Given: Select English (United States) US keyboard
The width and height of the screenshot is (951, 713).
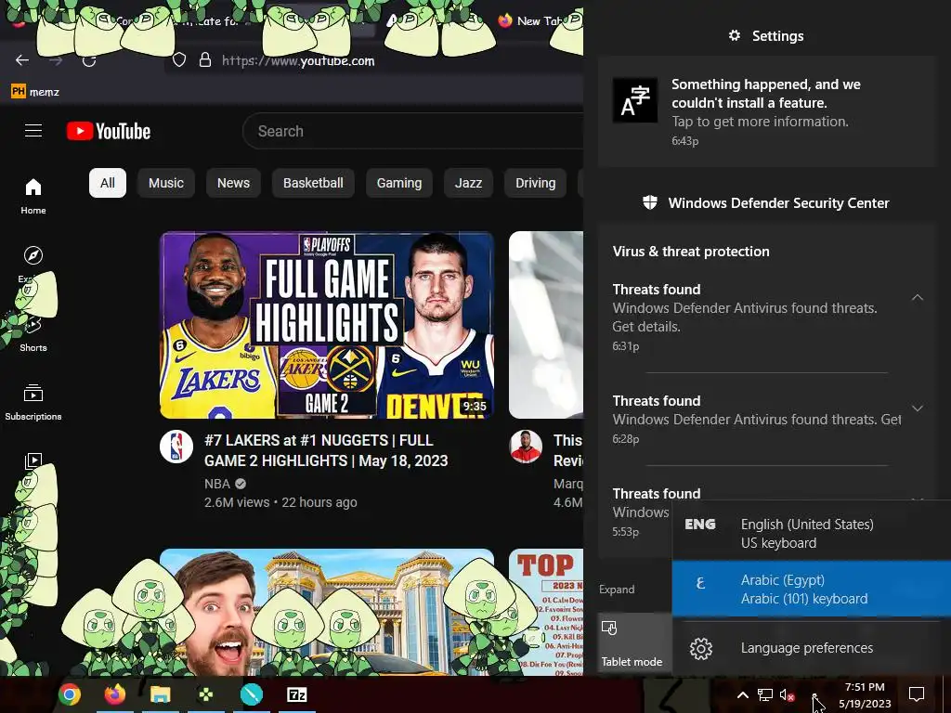Looking at the screenshot, I should click(x=812, y=533).
